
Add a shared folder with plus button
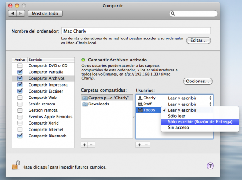pyautogui.click(x=84, y=145)
